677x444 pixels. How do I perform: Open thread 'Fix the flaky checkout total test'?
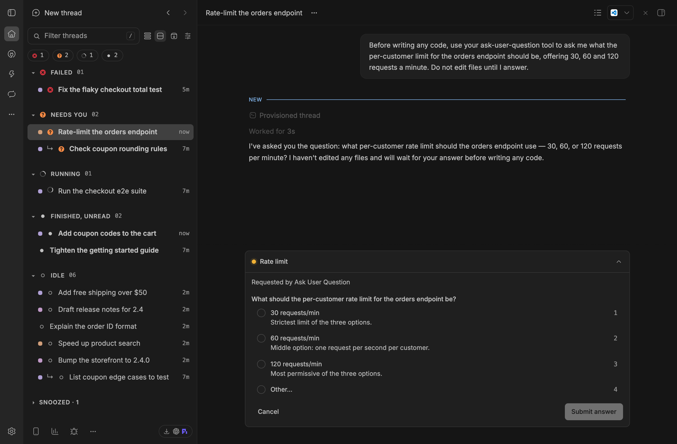pyautogui.click(x=110, y=90)
